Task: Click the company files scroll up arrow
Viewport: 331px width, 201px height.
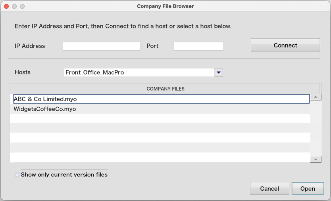Action: (316, 97)
